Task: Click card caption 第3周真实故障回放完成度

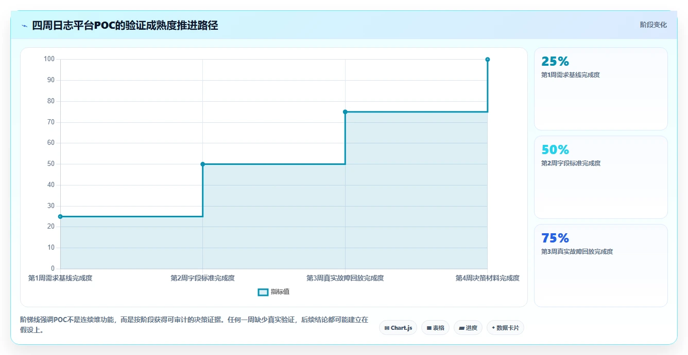Action: coord(577,252)
